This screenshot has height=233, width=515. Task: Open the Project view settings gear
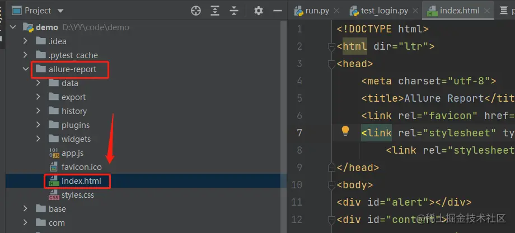pyautogui.click(x=259, y=11)
